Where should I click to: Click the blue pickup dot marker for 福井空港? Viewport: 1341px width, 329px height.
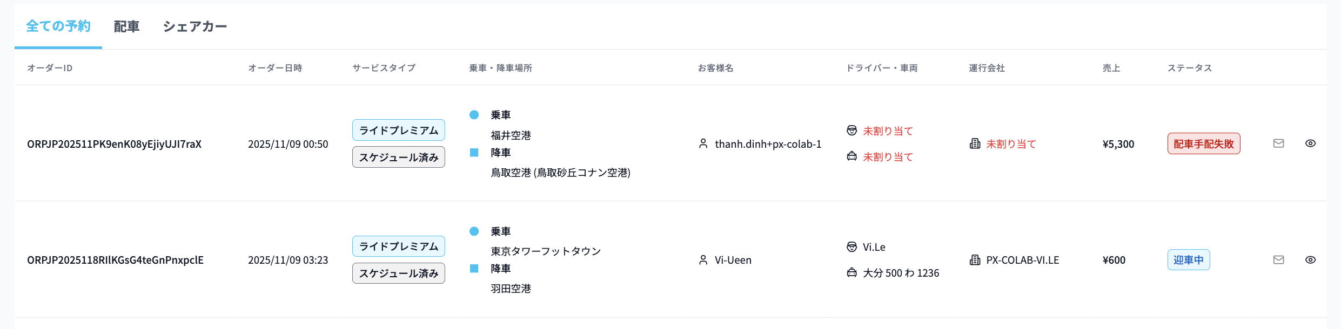[x=474, y=114]
